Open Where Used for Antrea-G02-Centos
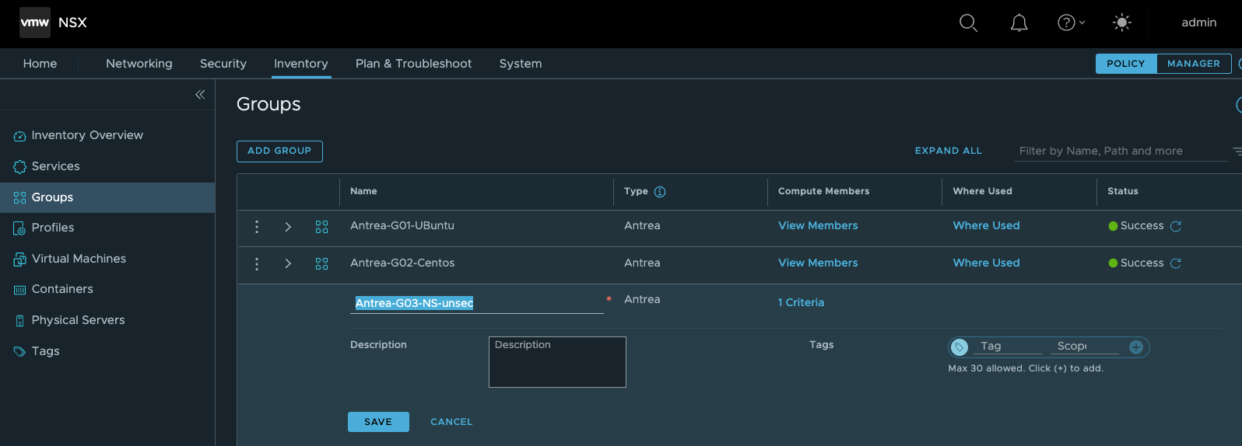Screen dimensions: 1242x446 986,263
